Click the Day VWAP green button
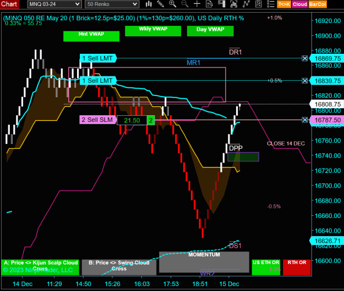Screen dimensions: 344x291 click(210, 31)
